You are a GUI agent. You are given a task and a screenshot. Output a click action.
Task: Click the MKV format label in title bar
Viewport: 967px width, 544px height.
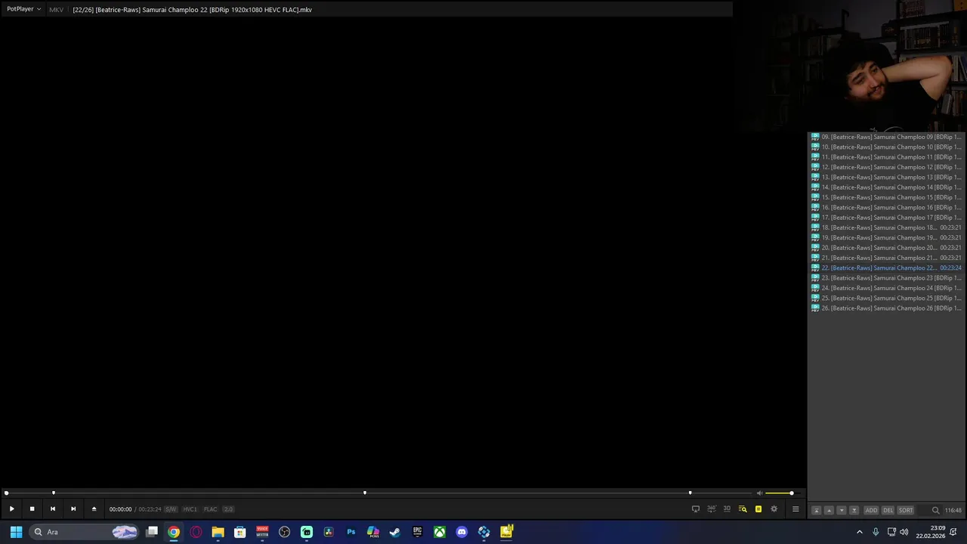(x=56, y=10)
